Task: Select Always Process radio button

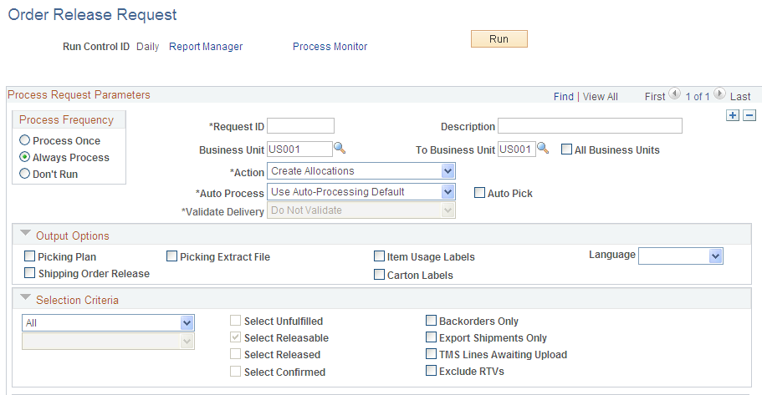Action: [24, 157]
